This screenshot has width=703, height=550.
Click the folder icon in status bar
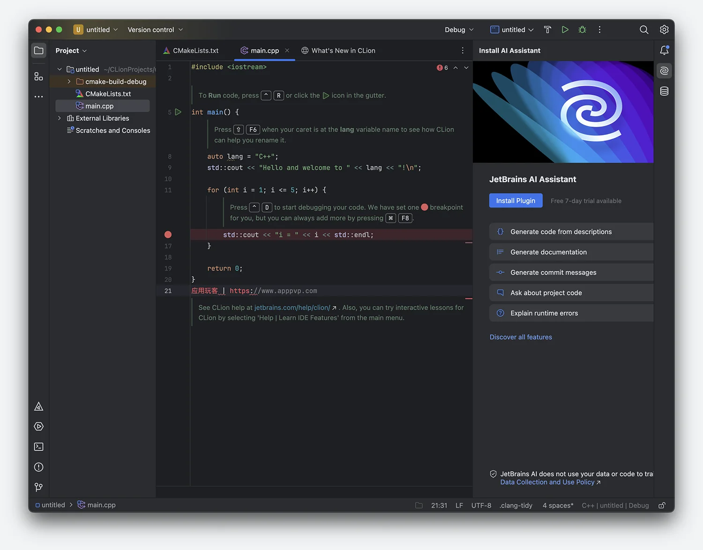pos(419,505)
